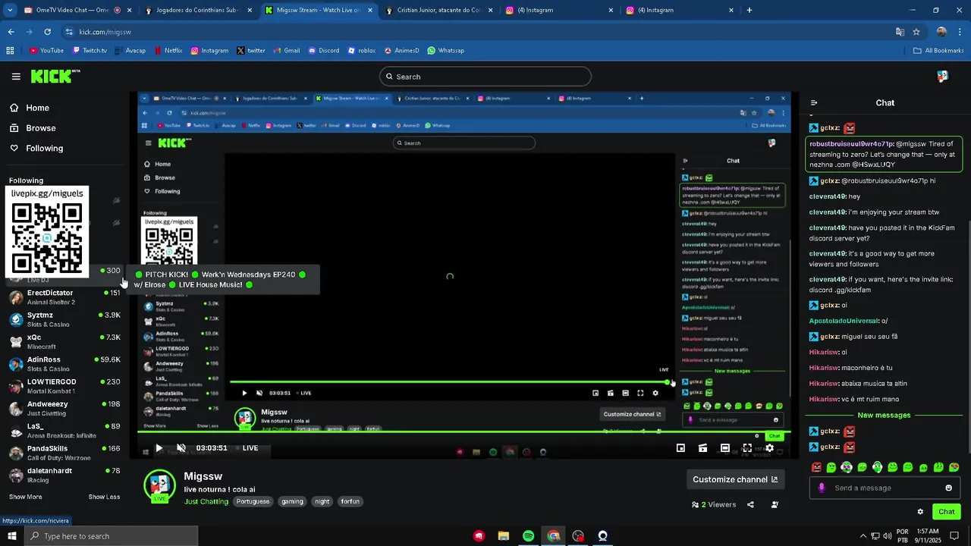Open File Explorer from the taskbar
Image resolution: width=971 pixels, height=546 pixels.
(503, 536)
